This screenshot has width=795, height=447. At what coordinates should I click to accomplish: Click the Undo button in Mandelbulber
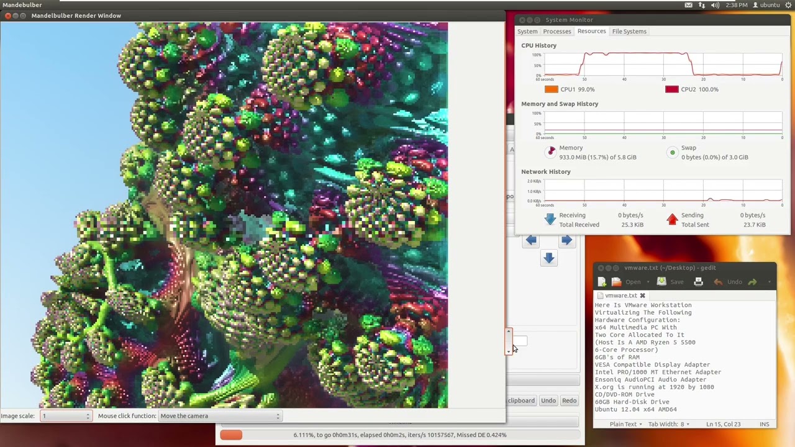[548, 400]
